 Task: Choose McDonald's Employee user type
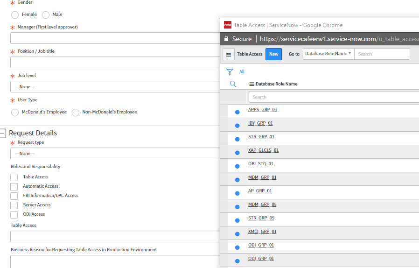(15, 113)
